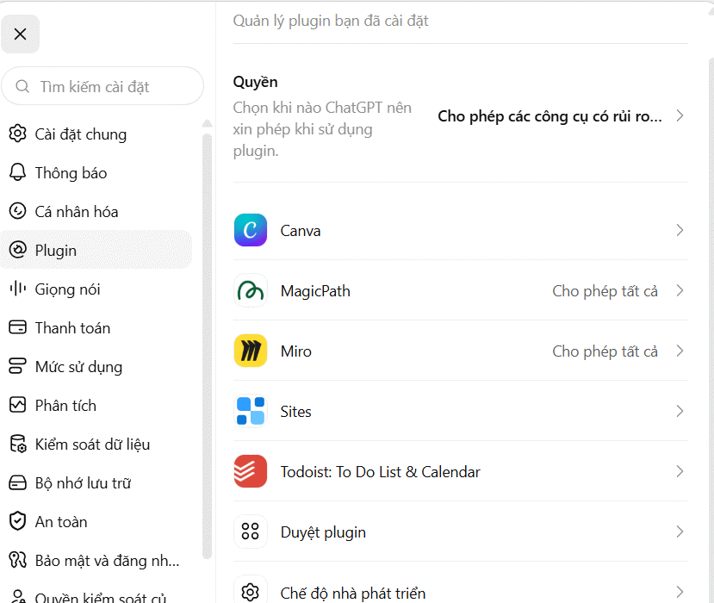Click the Quyền heading text

(256, 82)
